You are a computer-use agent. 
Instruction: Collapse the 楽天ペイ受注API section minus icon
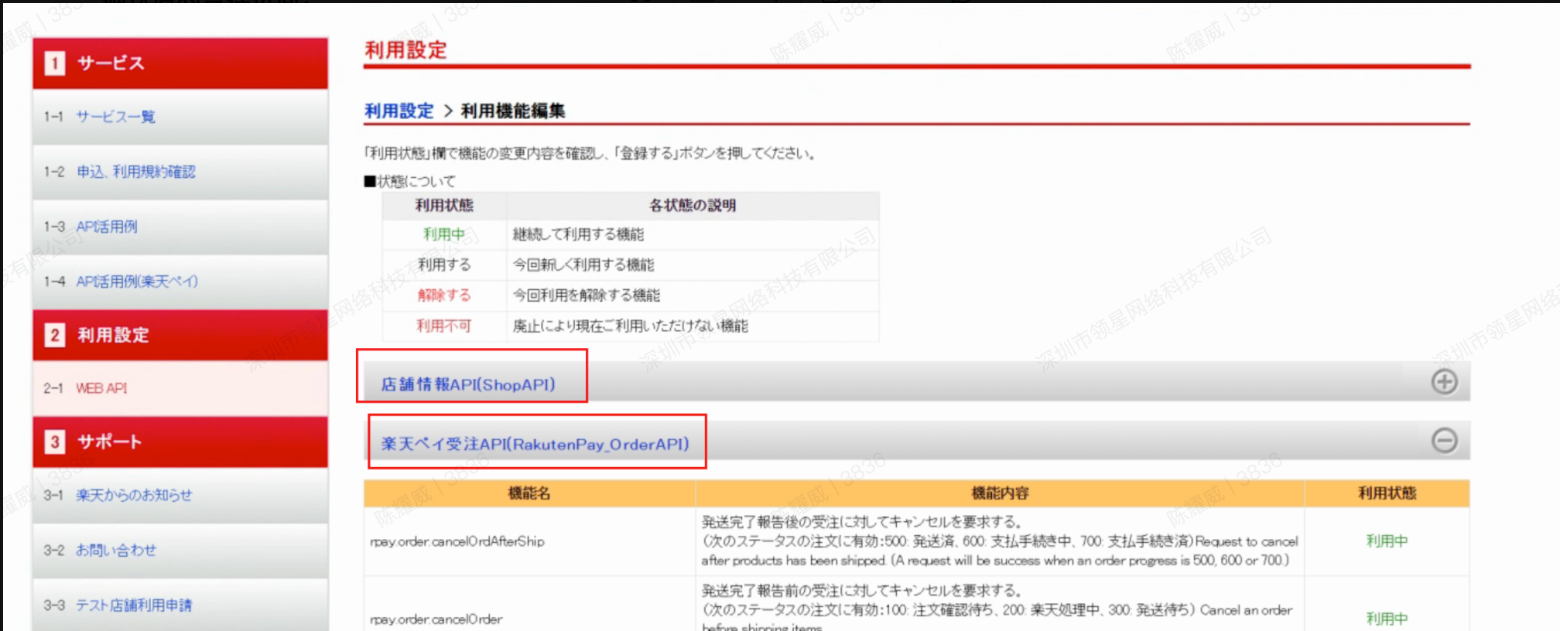[x=1444, y=441]
